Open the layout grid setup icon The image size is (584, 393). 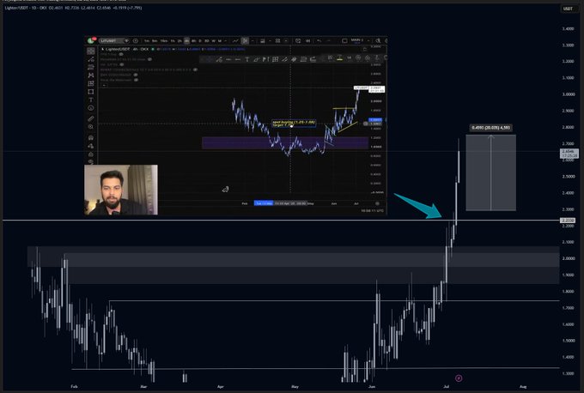tap(278, 40)
